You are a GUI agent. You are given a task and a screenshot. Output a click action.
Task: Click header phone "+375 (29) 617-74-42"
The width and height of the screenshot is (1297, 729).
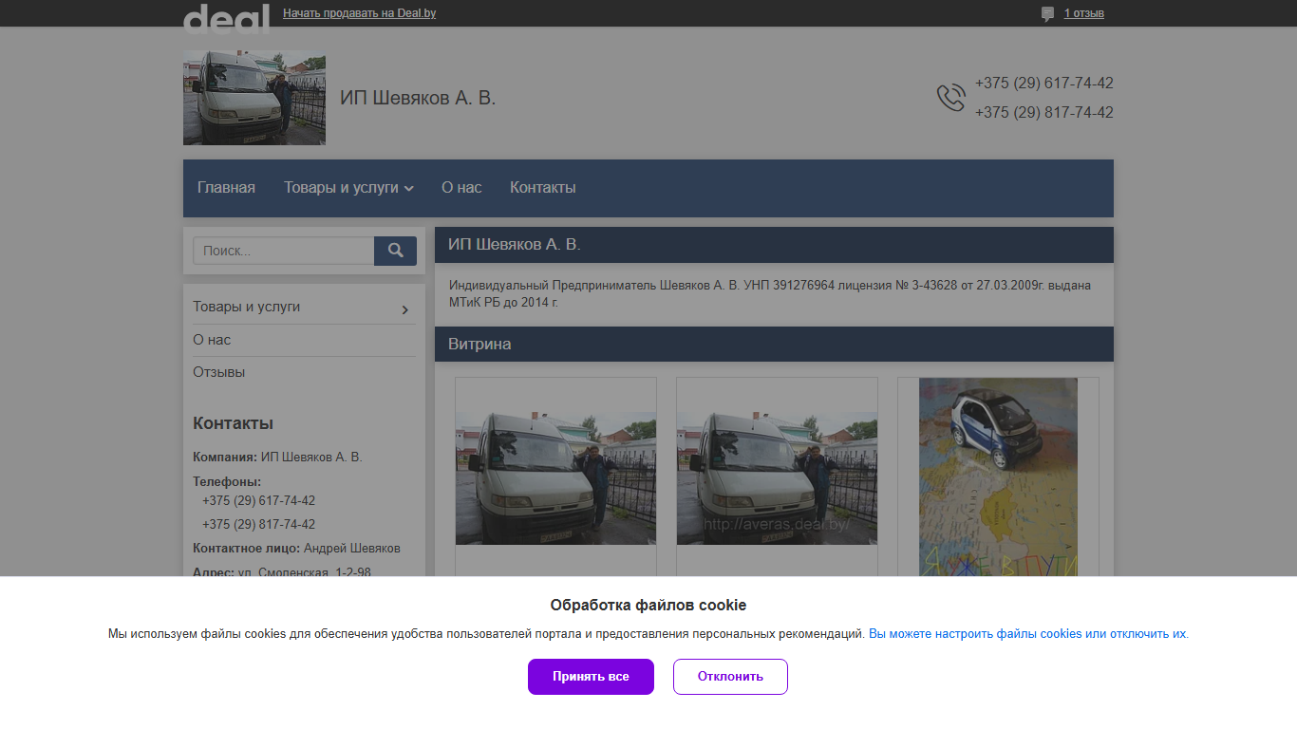coord(1044,84)
